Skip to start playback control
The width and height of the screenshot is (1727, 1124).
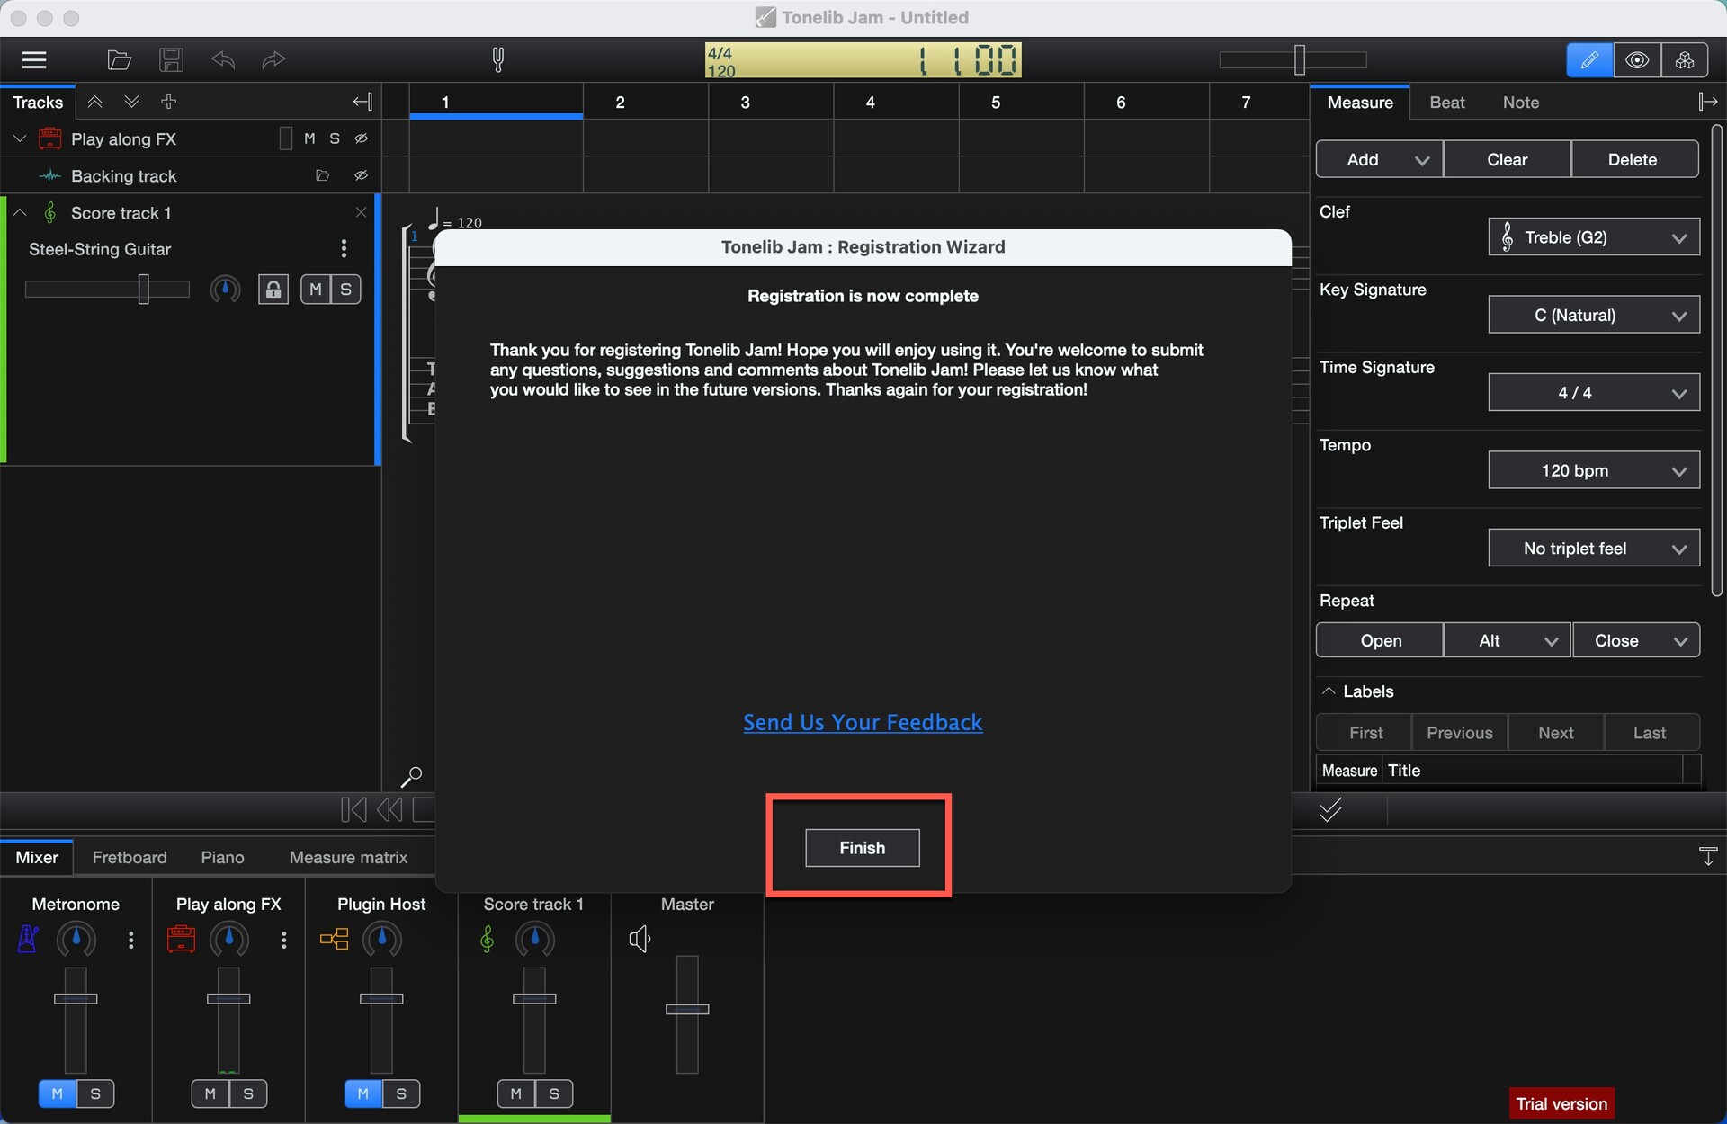[x=353, y=810]
